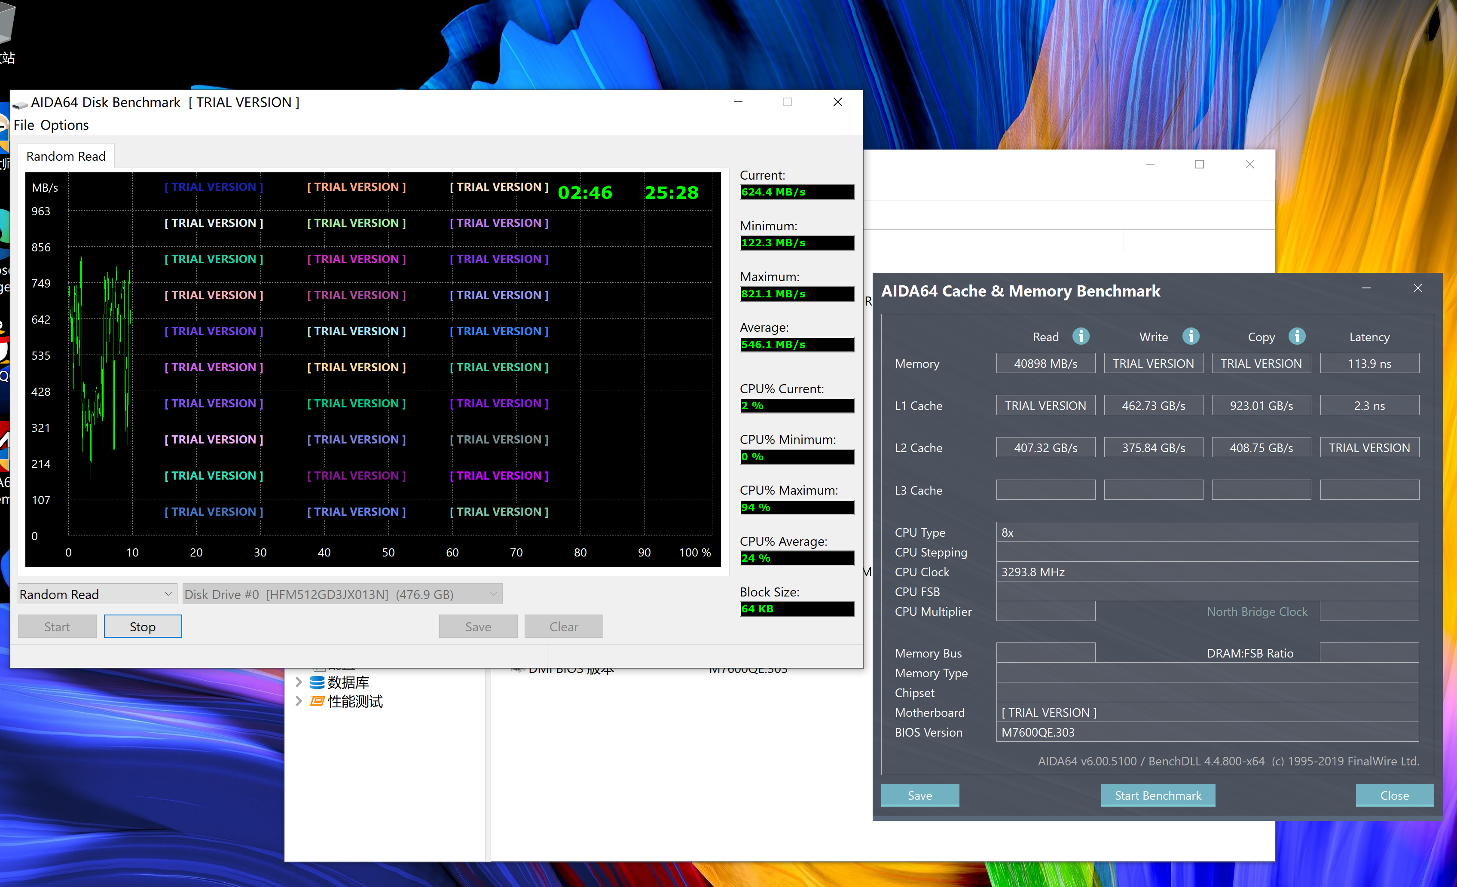Viewport: 1457px width, 887px height.
Task: Open the Options menu
Action: 64,125
